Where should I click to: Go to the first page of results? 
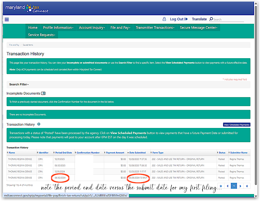pos(221,186)
